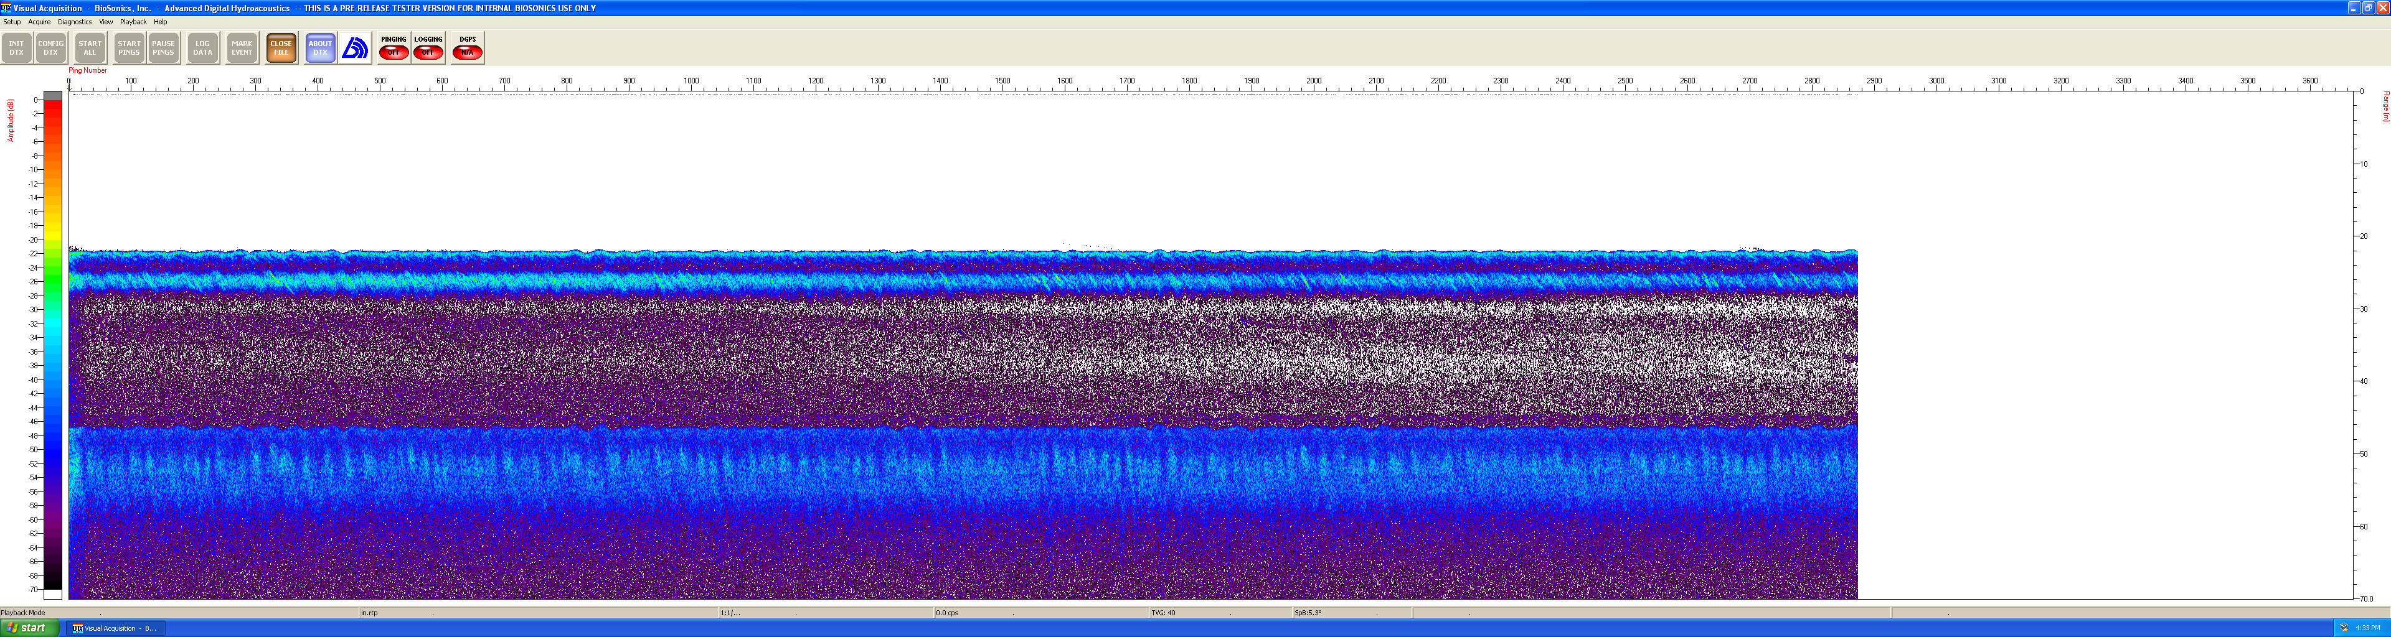Toggle the PINGING OFF indicator
The width and height of the screenshot is (2391, 637).
click(394, 49)
